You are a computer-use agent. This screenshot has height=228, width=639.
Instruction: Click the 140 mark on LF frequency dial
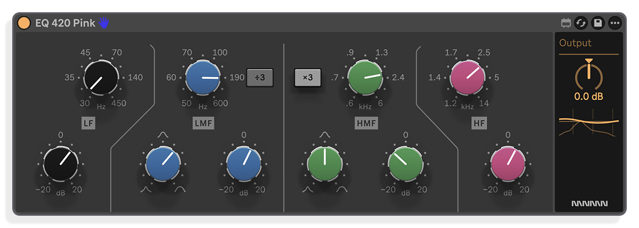[x=135, y=77]
